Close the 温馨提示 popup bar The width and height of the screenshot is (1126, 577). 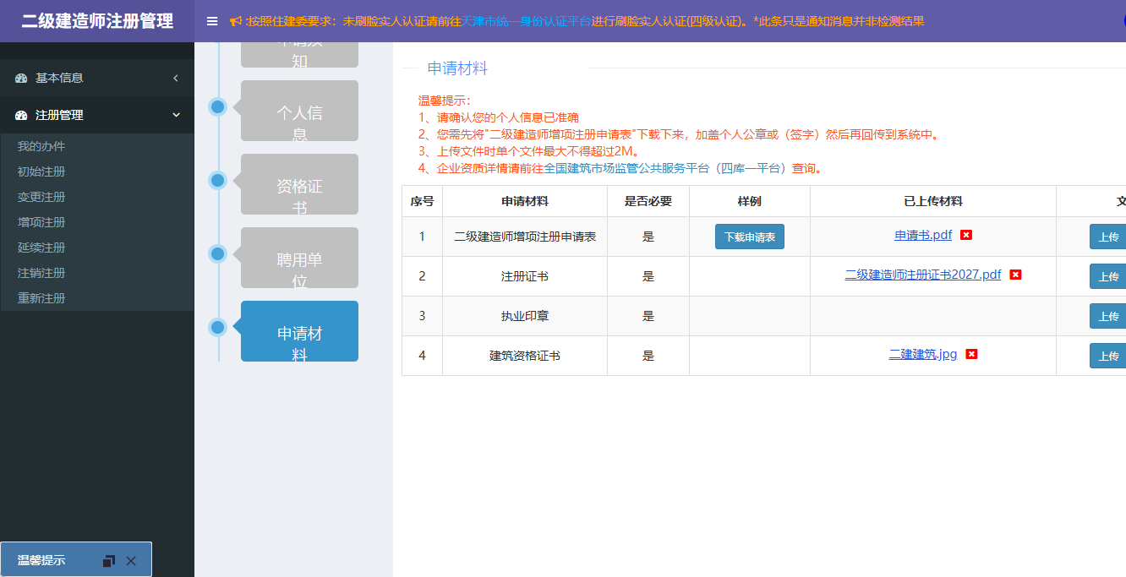[131, 561]
